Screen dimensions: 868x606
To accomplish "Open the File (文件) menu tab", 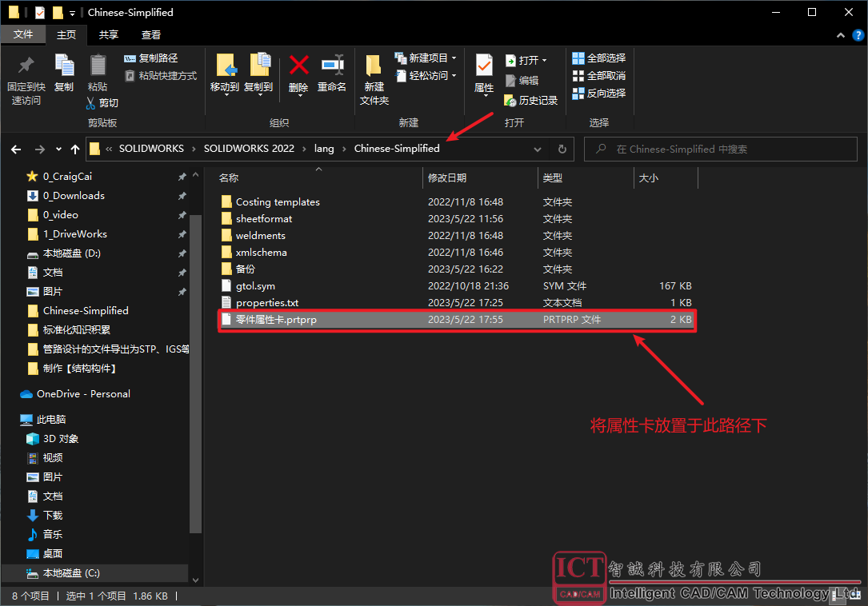I will tap(22, 35).
